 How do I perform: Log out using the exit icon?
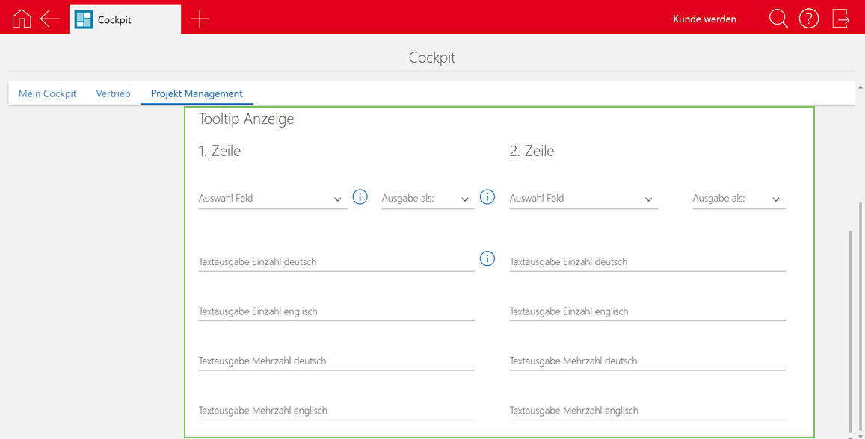840,18
